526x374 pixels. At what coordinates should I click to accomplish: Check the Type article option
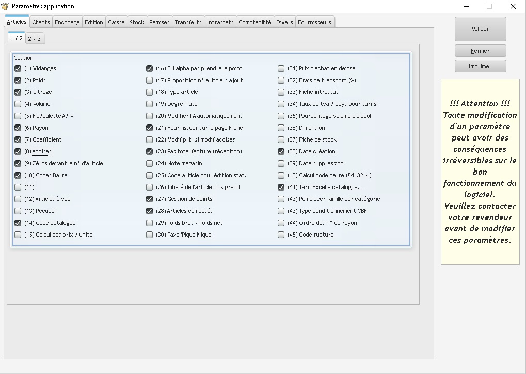[x=150, y=92]
